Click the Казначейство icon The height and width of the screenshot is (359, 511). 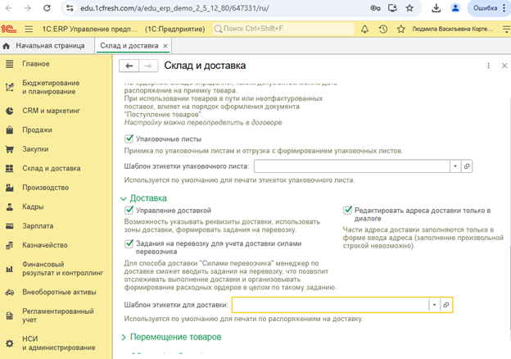pyautogui.click(x=10, y=245)
